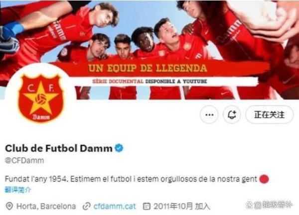Click the DISPONIBLE A YOUTUBE banner text
The image size is (299, 215).
click(176, 81)
